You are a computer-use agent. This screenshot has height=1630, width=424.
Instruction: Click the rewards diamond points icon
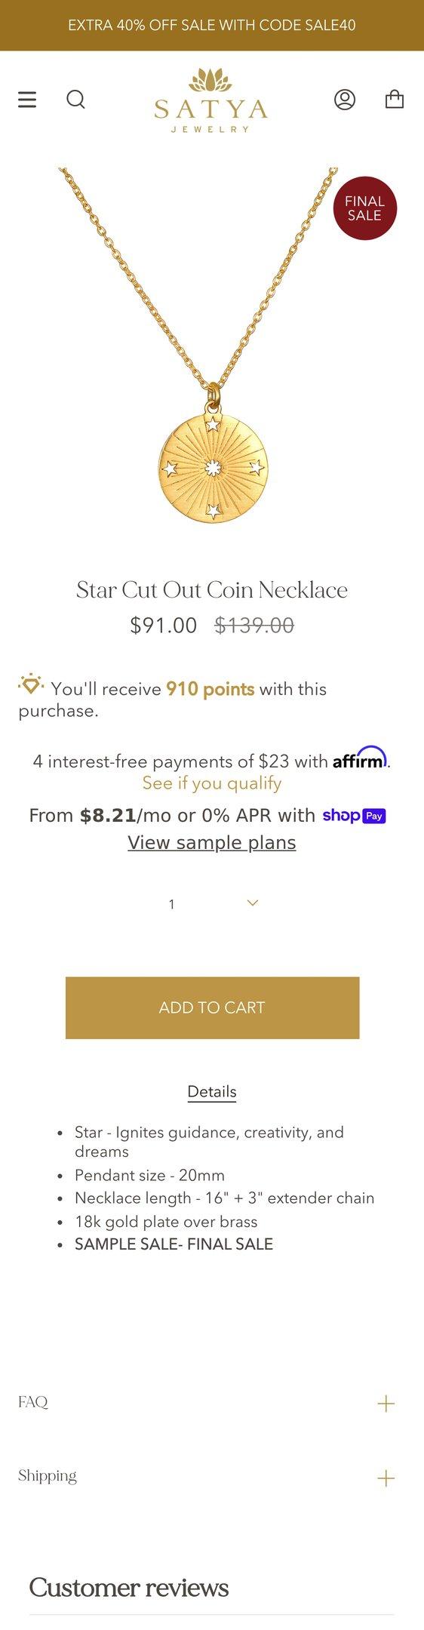[31, 684]
